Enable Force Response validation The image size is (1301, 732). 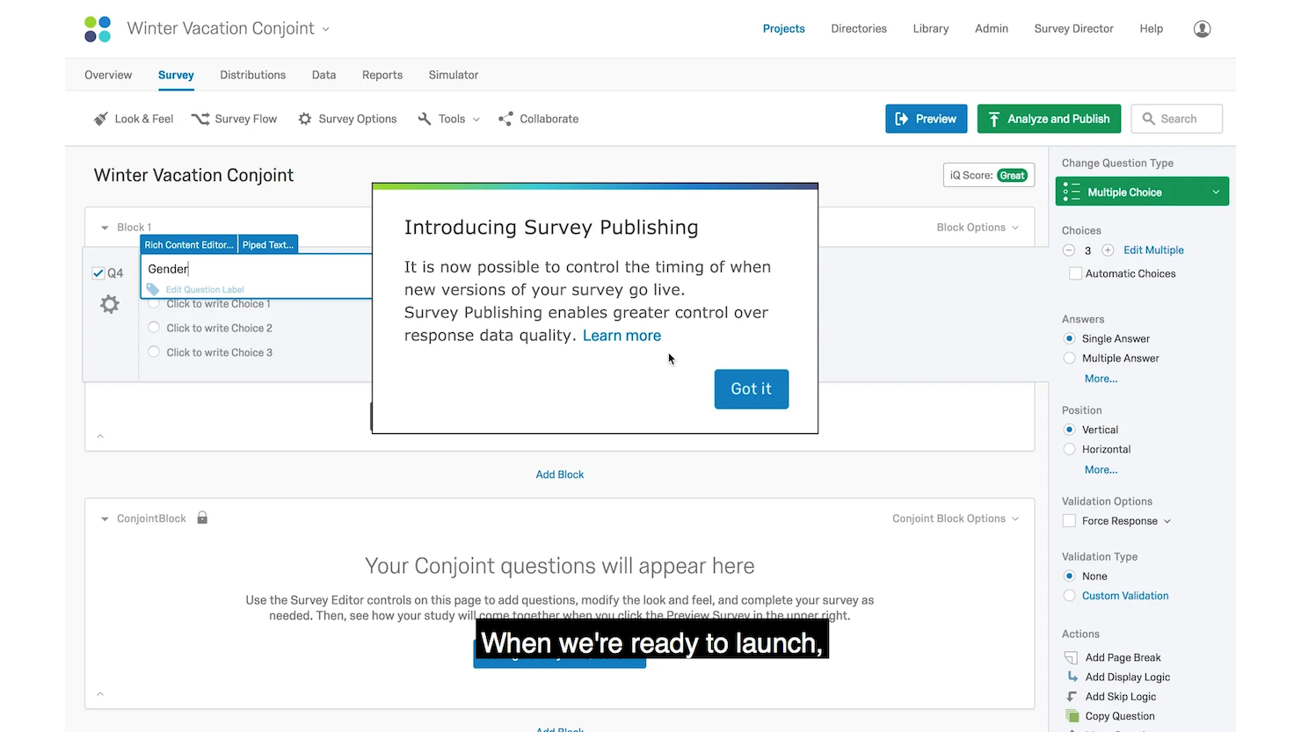pyautogui.click(x=1069, y=520)
